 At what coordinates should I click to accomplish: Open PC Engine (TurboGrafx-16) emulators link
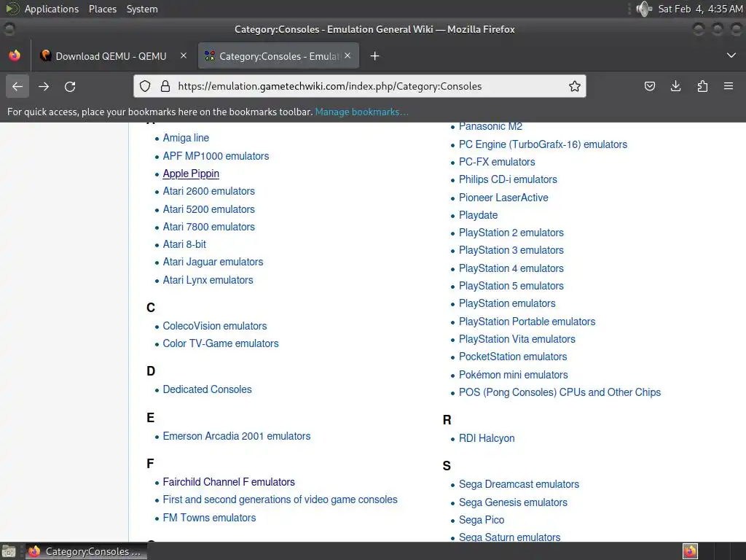coord(543,145)
